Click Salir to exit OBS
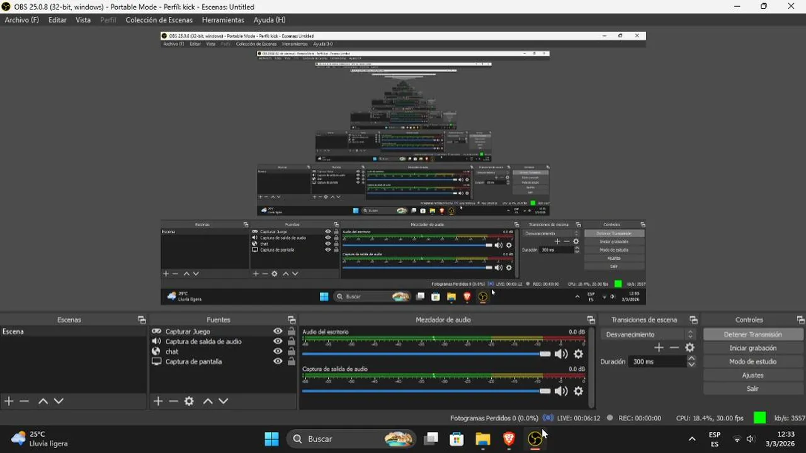Screen dimensions: 806x453 (752, 389)
